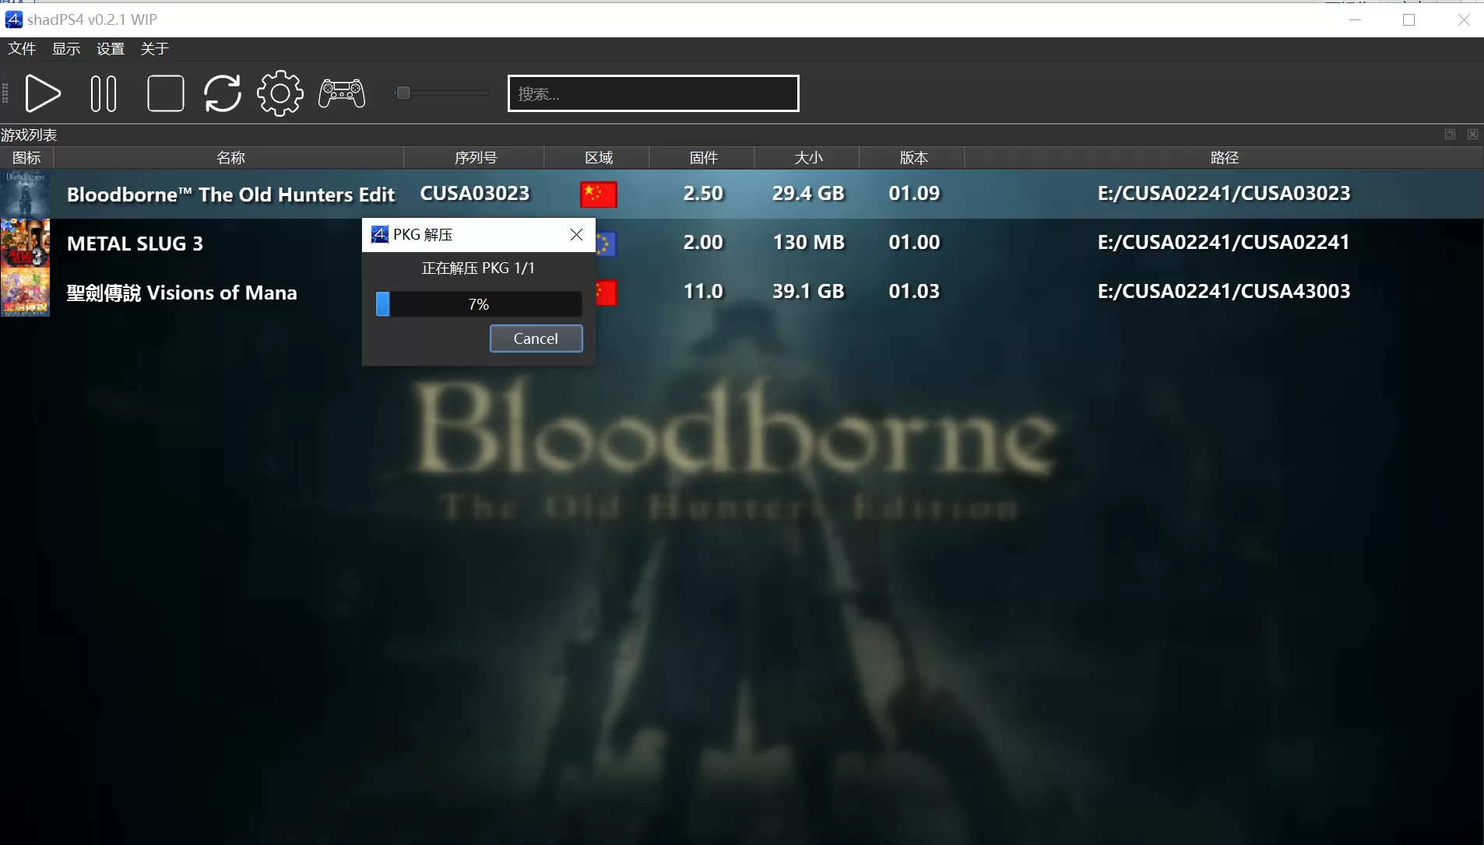Open controller configuration gamepad icon
Viewport: 1484px width, 845px height.
tap(342, 93)
